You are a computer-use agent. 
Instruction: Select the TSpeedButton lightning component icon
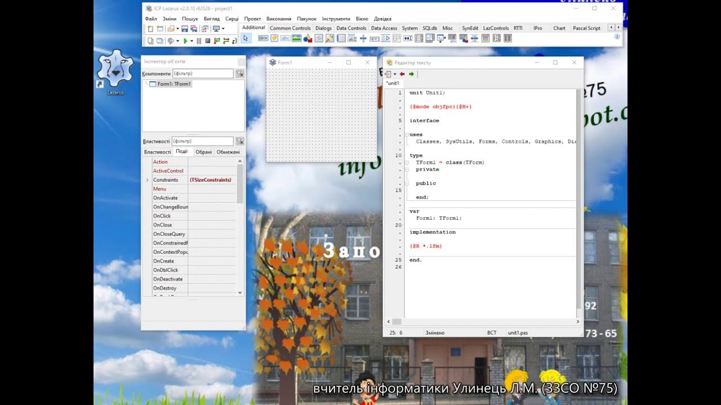tap(274, 38)
